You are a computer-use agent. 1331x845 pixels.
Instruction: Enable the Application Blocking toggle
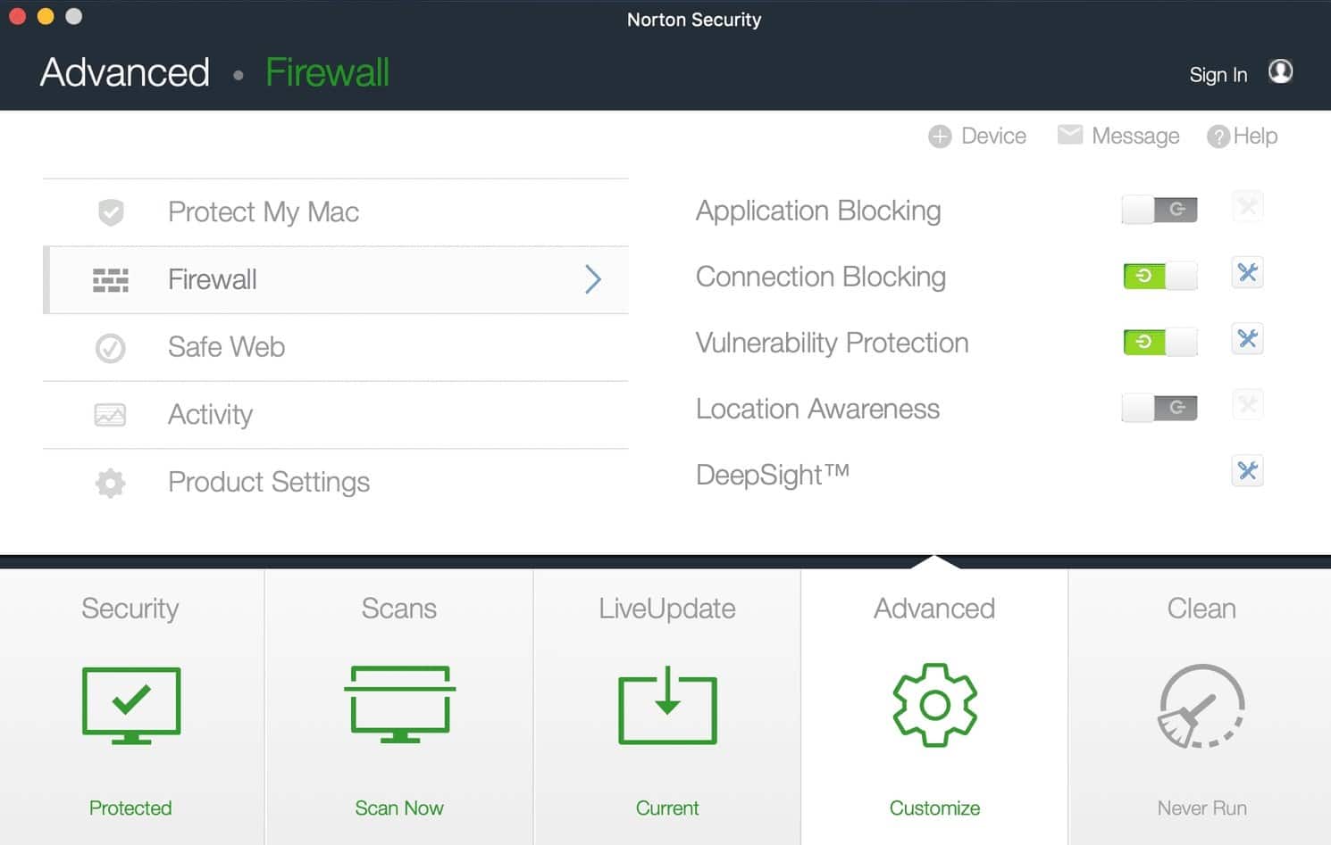(x=1159, y=210)
